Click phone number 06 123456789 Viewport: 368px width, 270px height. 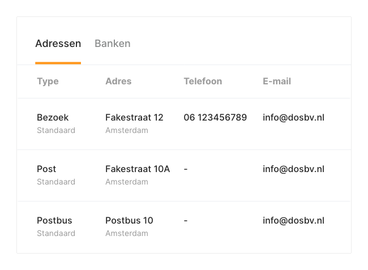pos(215,118)
